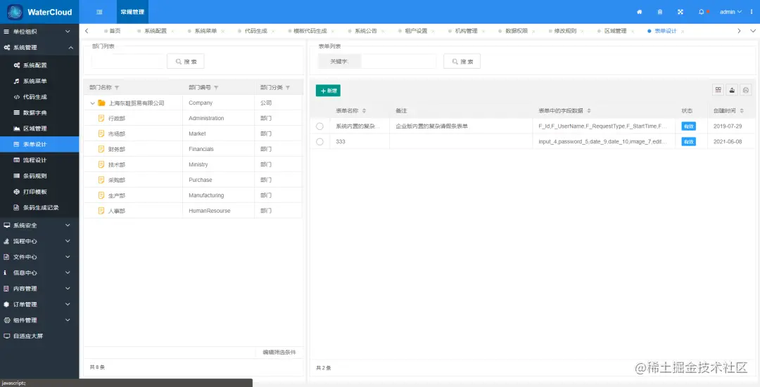Click the document icon next to 行政部
This screenshot has height=387, width=760.
coord(101,118)
